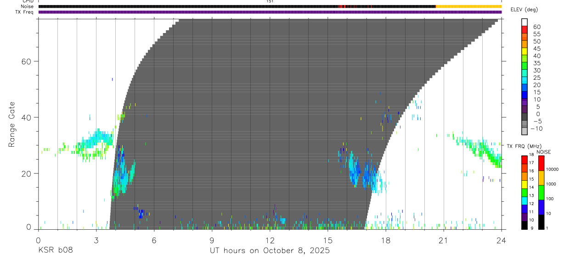Click the '12' tick on UT hours axis

(270, 240)
